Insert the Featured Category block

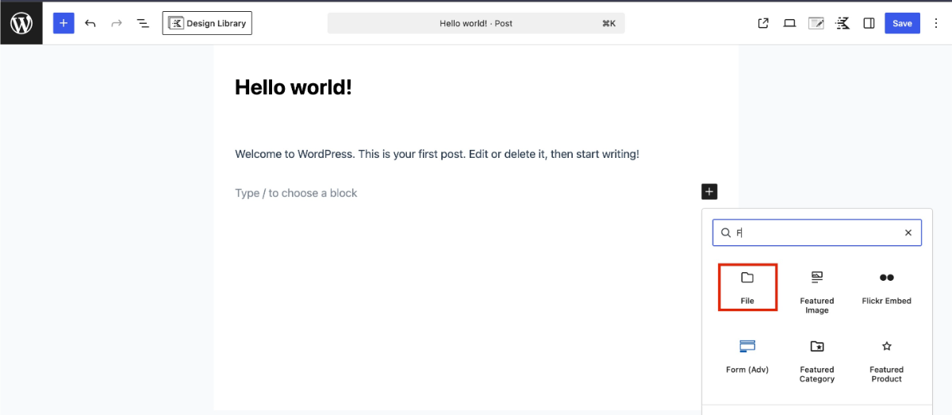point(817,360)
